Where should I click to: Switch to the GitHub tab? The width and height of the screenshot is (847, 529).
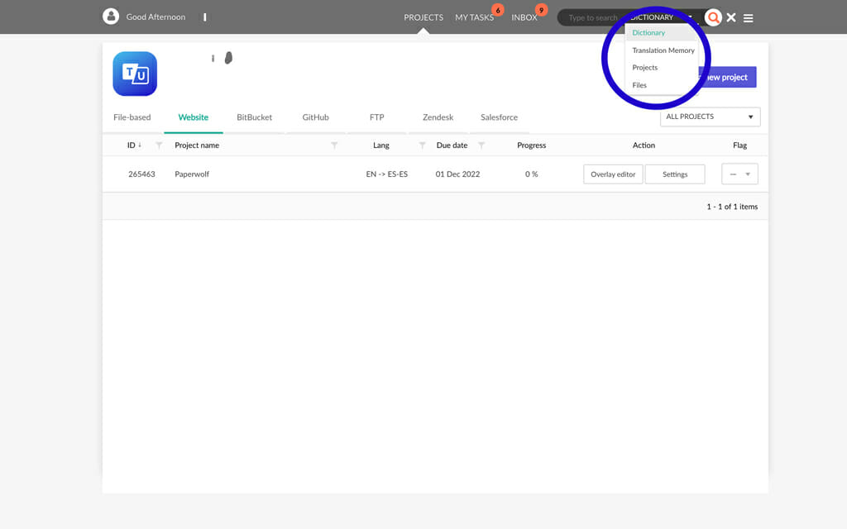315,117
